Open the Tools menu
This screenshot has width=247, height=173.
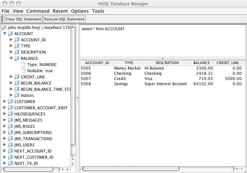pos(98,11)
